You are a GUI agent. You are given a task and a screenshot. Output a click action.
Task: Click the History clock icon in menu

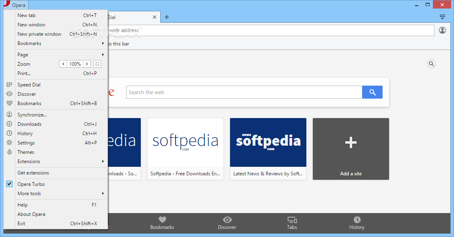(9, 133)
